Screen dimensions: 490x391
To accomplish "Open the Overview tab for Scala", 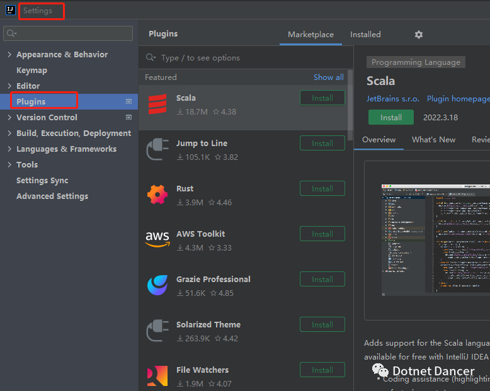I will click(379, 140).
